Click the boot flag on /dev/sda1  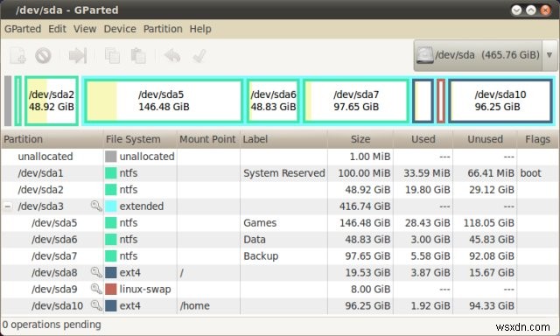(531, 173)
